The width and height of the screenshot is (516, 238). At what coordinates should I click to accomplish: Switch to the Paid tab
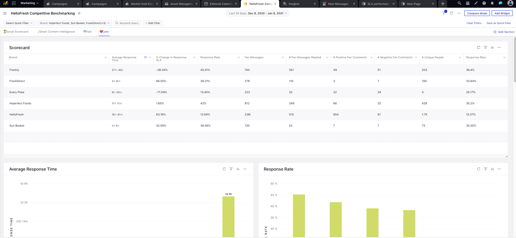coord(87,32)
